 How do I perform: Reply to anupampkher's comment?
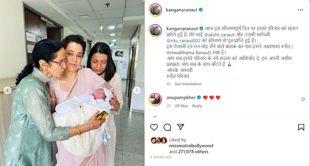[197, 106]
